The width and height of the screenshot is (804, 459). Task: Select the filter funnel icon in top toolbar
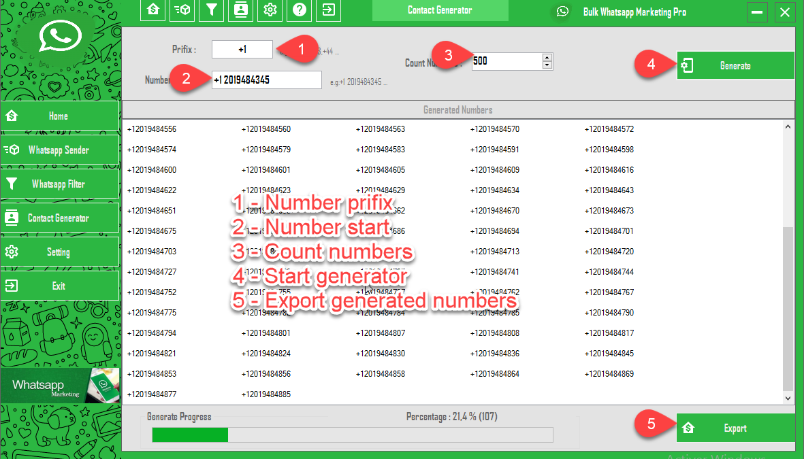click(x=212, y=10)
